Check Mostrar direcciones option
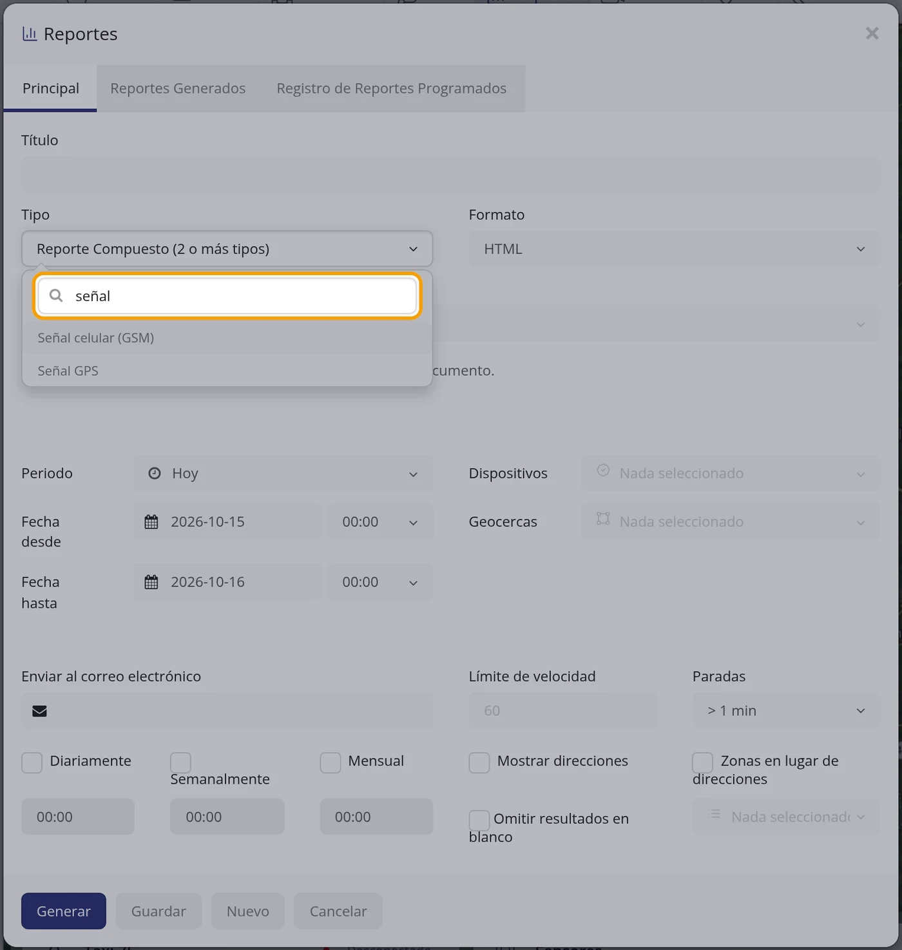 click(479, 762)
